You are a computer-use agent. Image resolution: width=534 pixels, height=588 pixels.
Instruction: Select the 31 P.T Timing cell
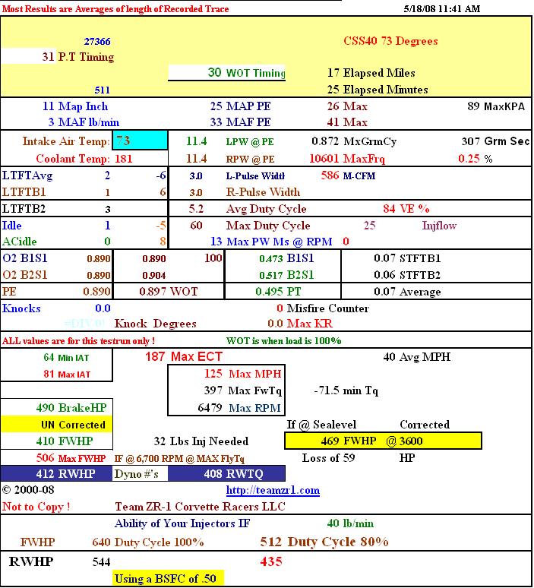[x=58, y=57]
